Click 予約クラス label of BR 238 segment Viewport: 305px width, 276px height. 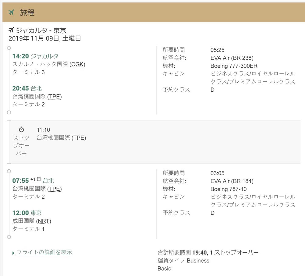click(x=176, y=90)
